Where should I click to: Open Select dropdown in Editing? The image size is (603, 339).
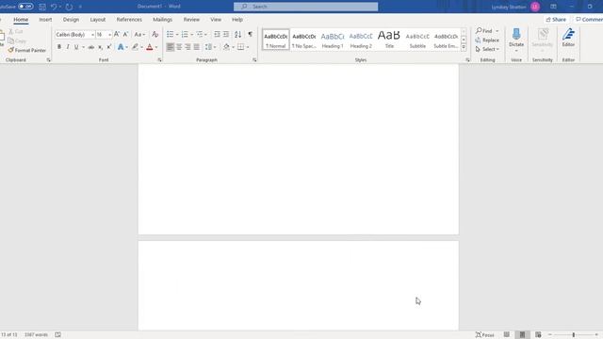pos(487,49)
